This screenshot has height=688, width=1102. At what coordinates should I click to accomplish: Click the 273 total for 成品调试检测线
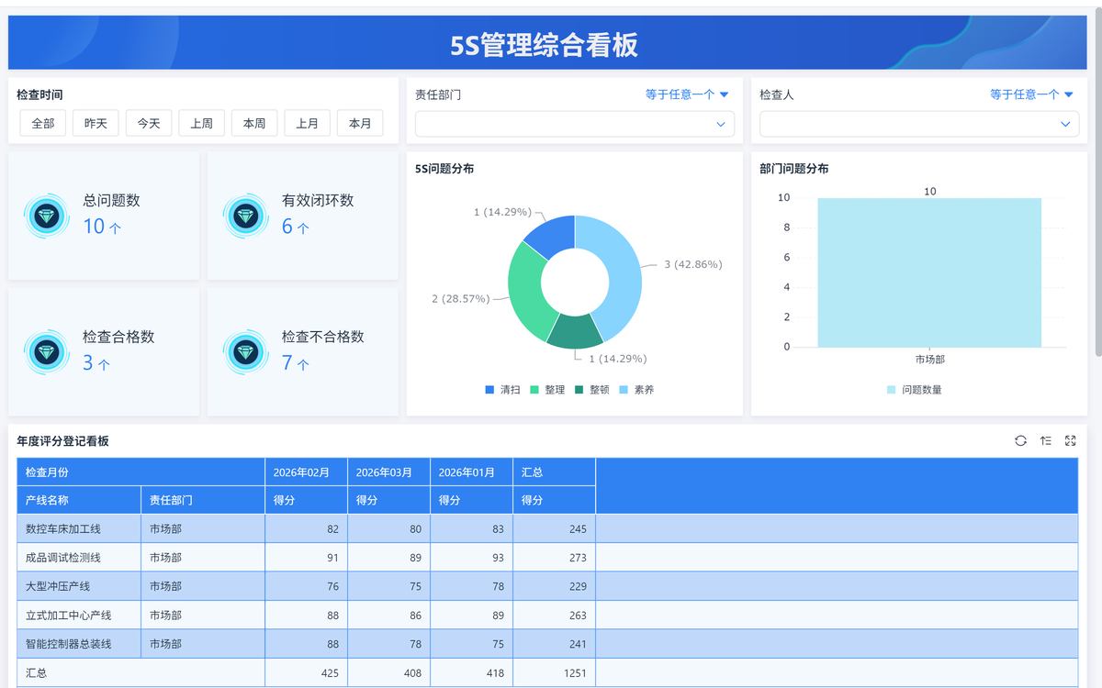tap(555, 558)
